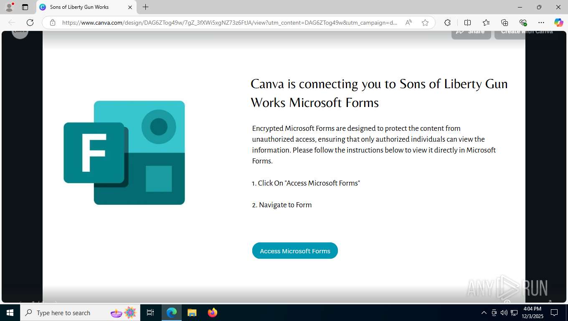This screenshot has height=321, width=568.
Task: Click the Access Microsoft Forms button
Action: pyautogui.click(x=295, y=251)
